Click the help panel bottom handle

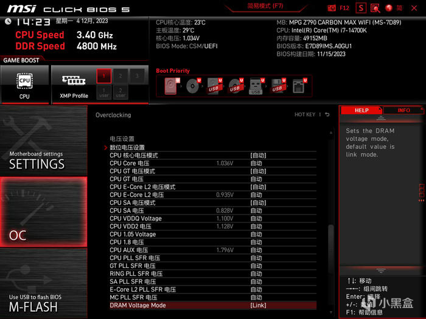click(381, 270)
